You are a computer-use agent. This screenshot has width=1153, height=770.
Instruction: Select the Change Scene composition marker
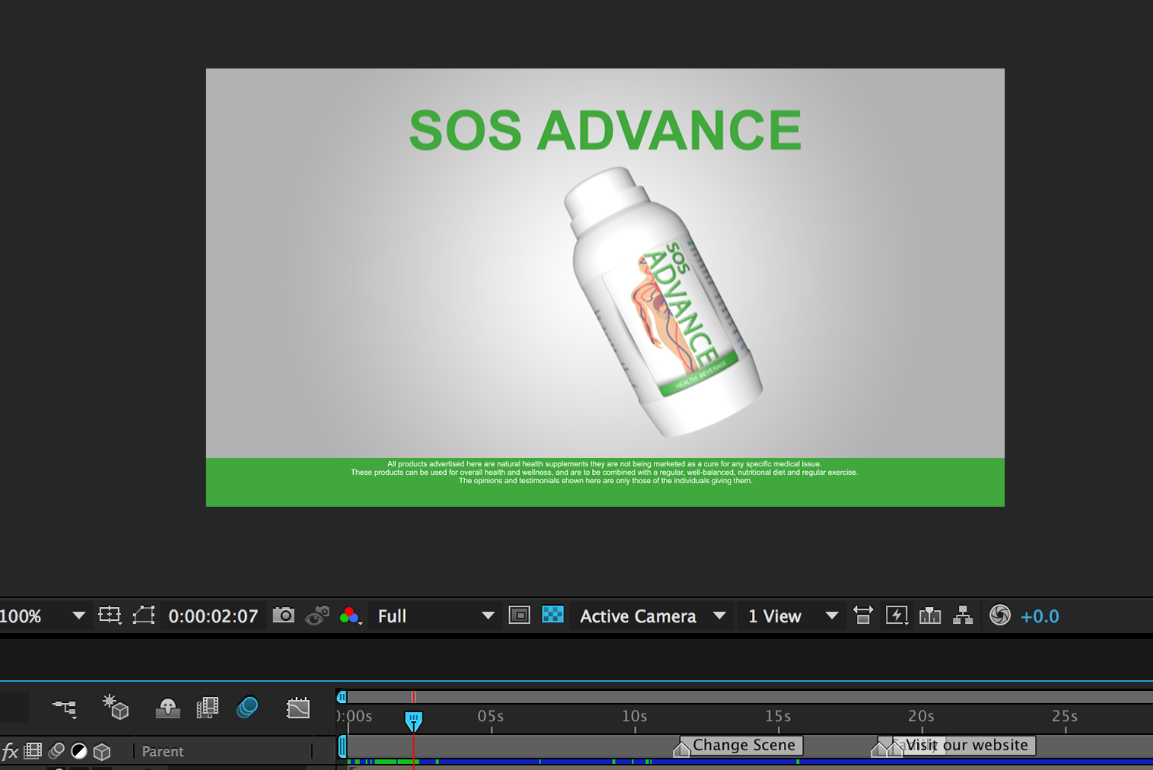point(738,746)
